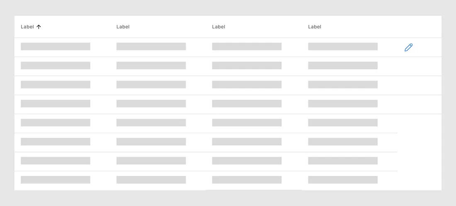This screenshot has height=206, width=456.
Task: Click the pencil edit icon in first row
Action: click(x=408, y=47)
